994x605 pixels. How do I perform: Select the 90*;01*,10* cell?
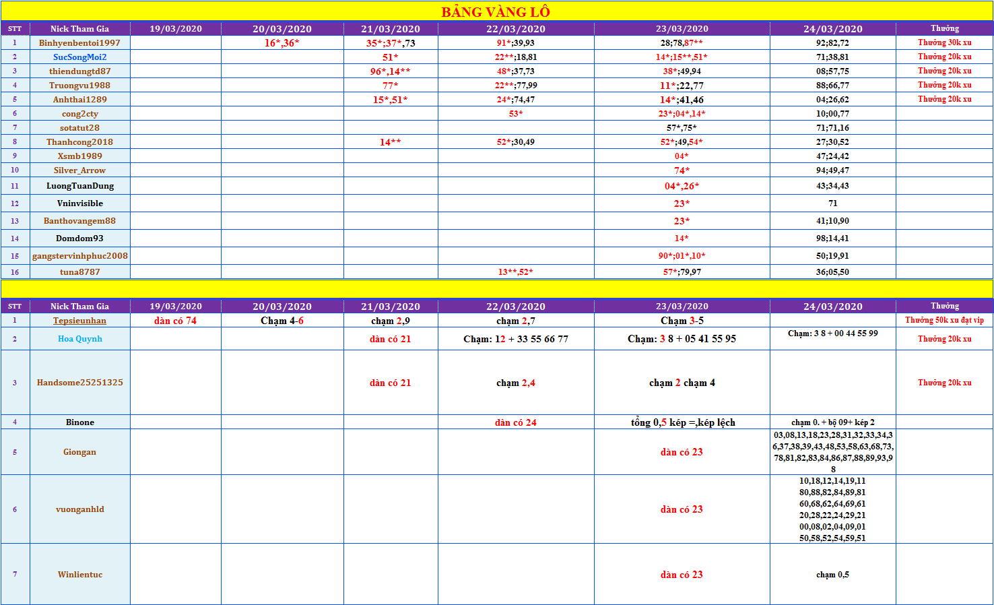682,255
